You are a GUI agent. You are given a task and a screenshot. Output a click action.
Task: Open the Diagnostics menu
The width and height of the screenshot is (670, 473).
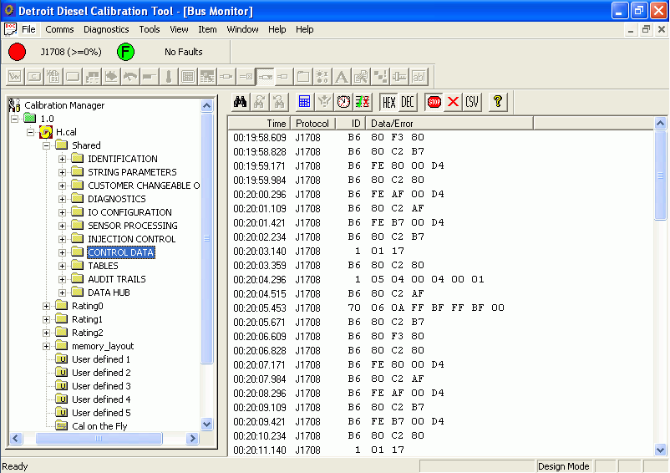[106, 29]
